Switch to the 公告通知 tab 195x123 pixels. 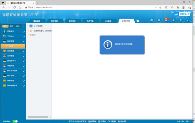point(108,21)
